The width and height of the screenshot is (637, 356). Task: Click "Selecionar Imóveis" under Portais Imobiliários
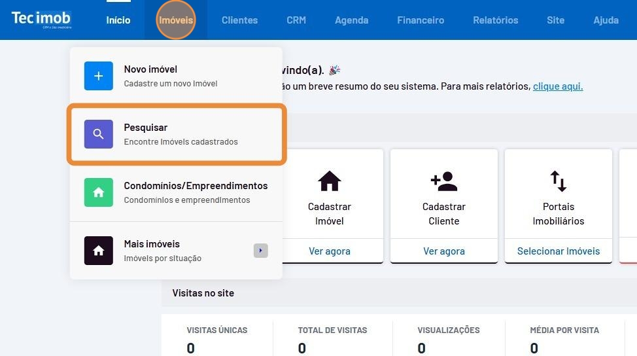pos(558,251)
